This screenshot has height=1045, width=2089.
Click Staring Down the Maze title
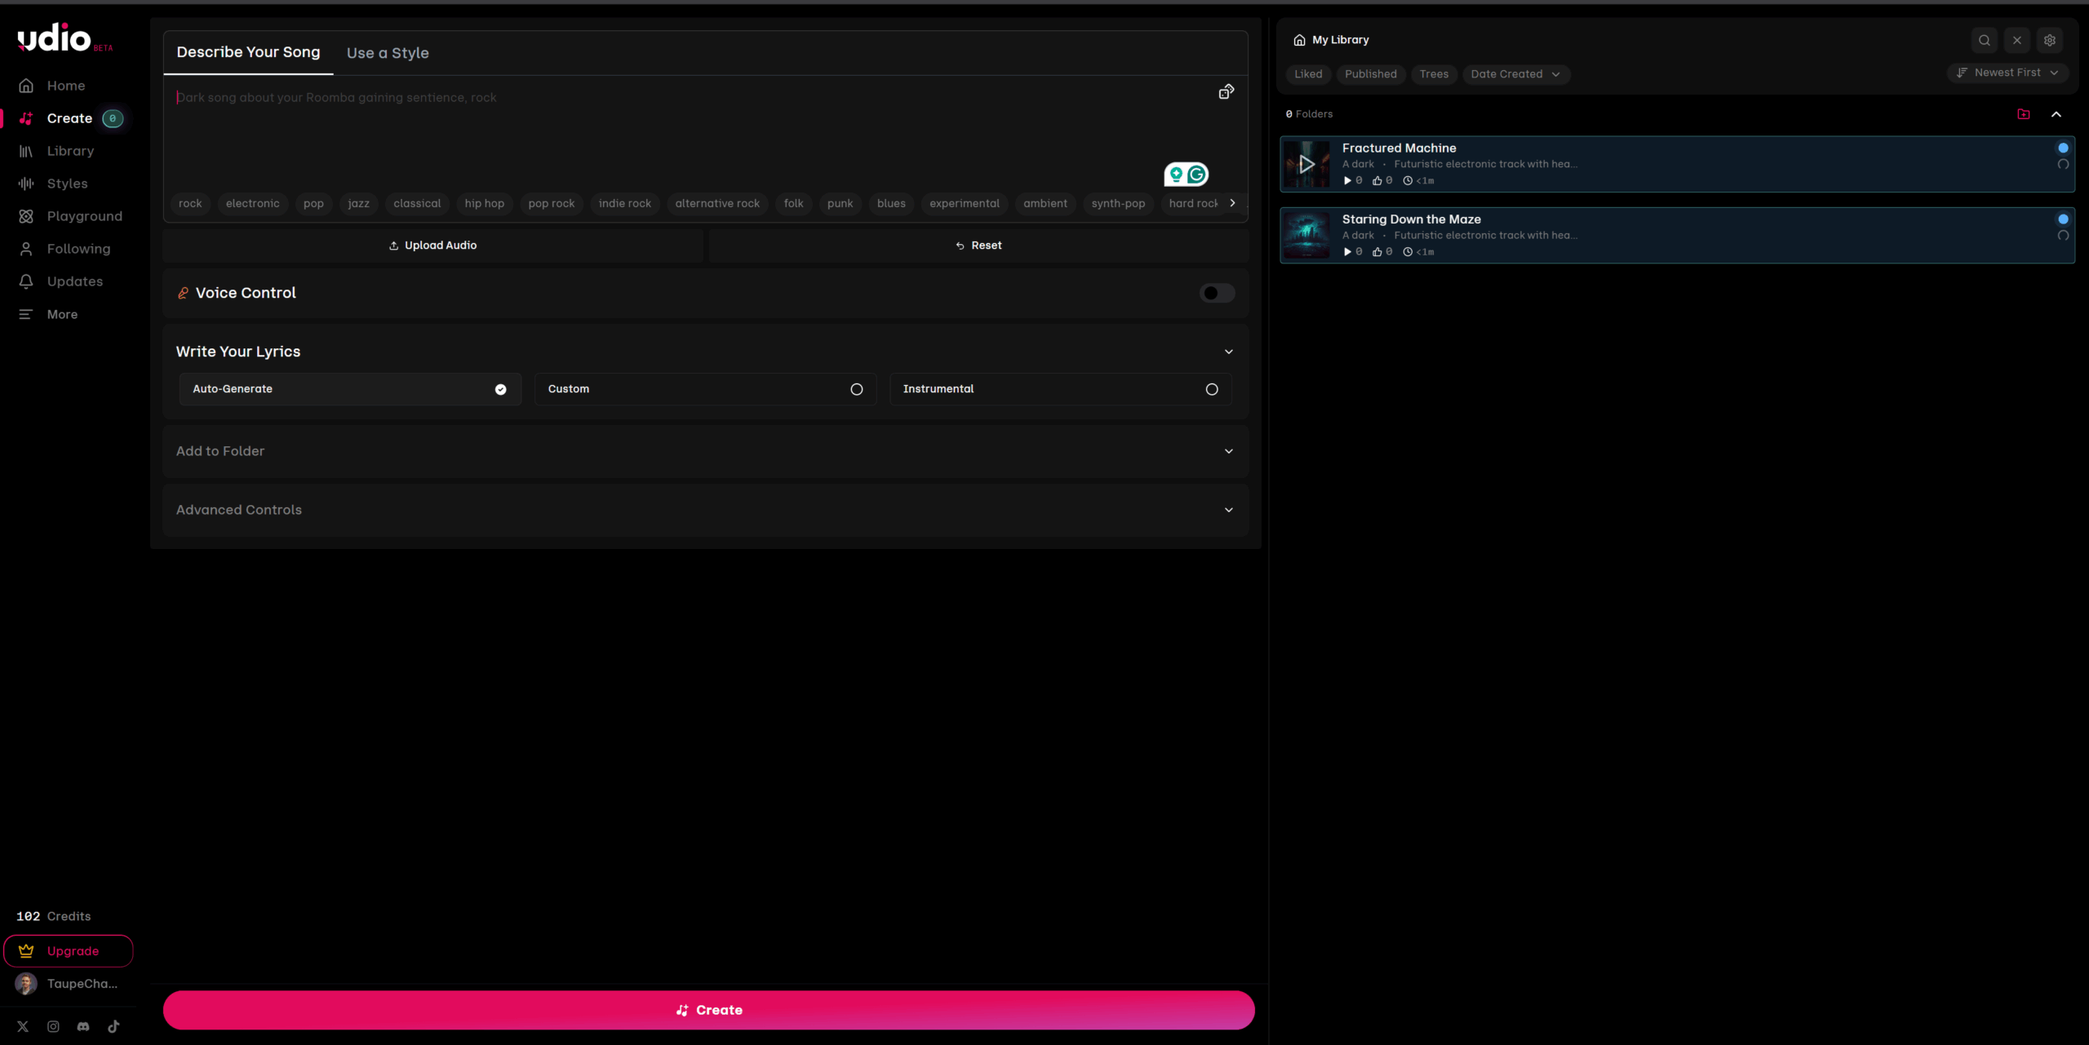pos(1411,219)
